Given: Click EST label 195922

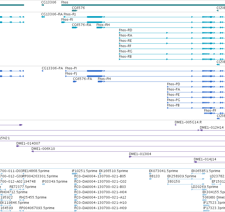Looking at the screenshot, I should 7,198.
